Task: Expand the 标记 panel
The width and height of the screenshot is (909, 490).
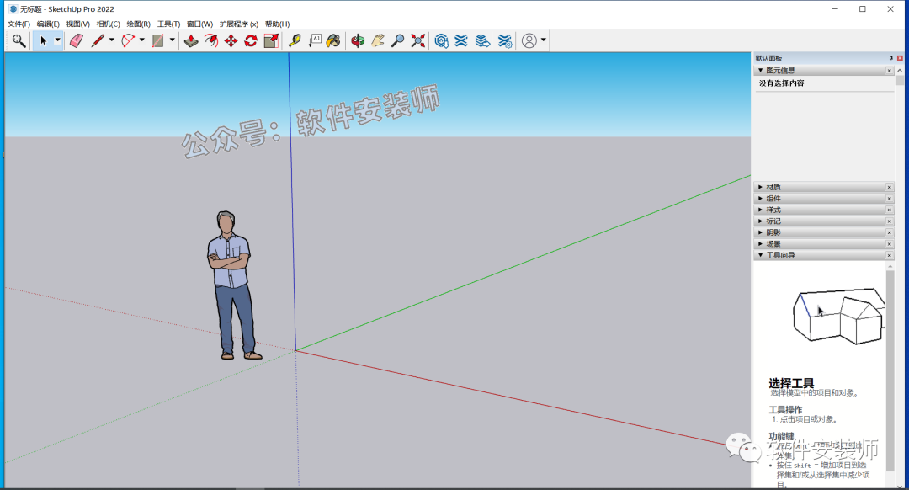Action: [x=761, y=221]
